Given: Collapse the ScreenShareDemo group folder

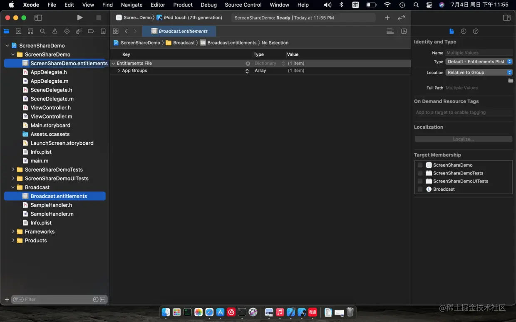Looking at the screenshot, I should click(13, 54).
